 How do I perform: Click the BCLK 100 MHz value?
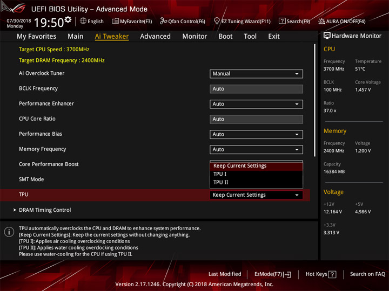coord(332,90)
